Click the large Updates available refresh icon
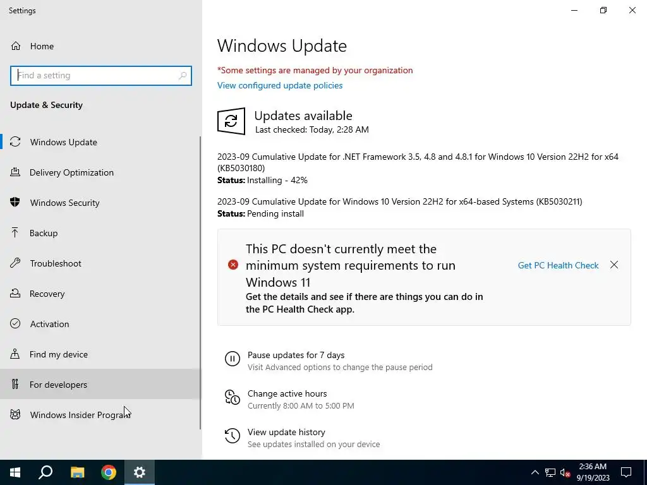The width and height of the screenshot is (647, 485). click(x=231, y=121)
